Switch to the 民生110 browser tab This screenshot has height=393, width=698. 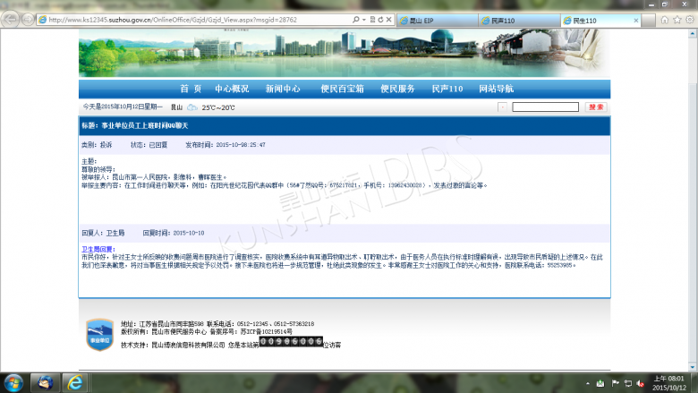580,20
